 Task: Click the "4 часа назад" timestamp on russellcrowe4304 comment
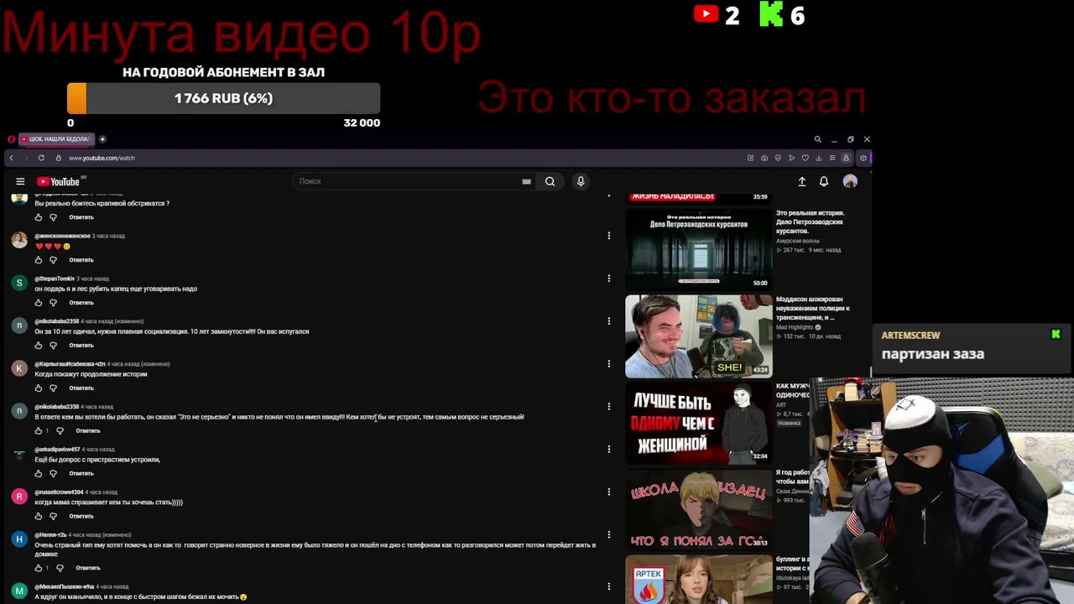(102, 492)
